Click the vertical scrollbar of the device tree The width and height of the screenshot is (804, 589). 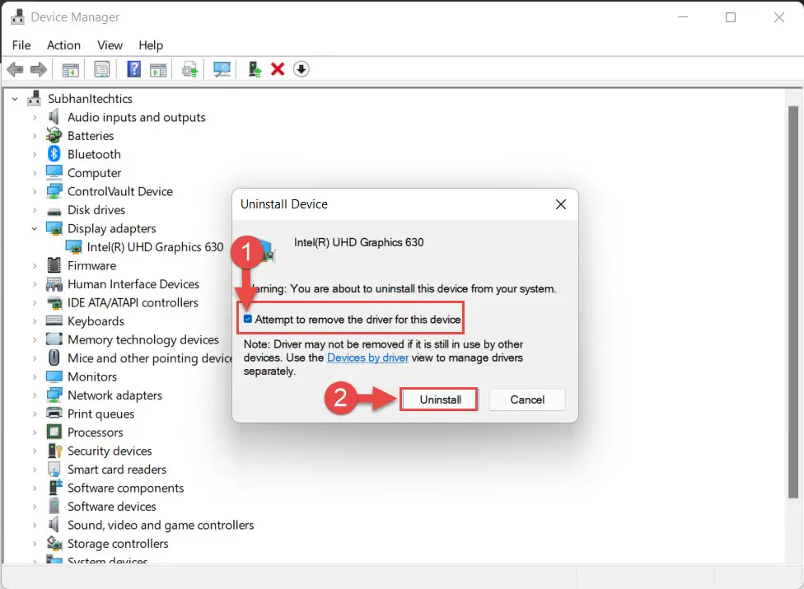pyautogui.click(x=793, y=302)
